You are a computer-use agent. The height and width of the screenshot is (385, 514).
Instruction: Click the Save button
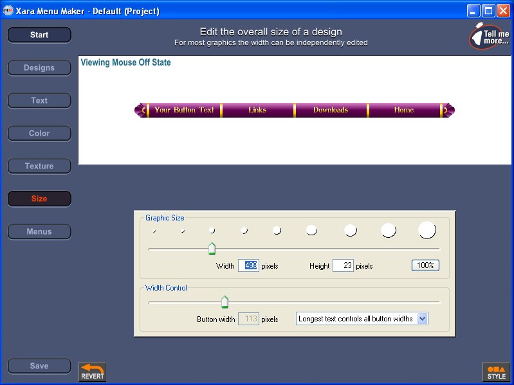click(x=39, y=366)
